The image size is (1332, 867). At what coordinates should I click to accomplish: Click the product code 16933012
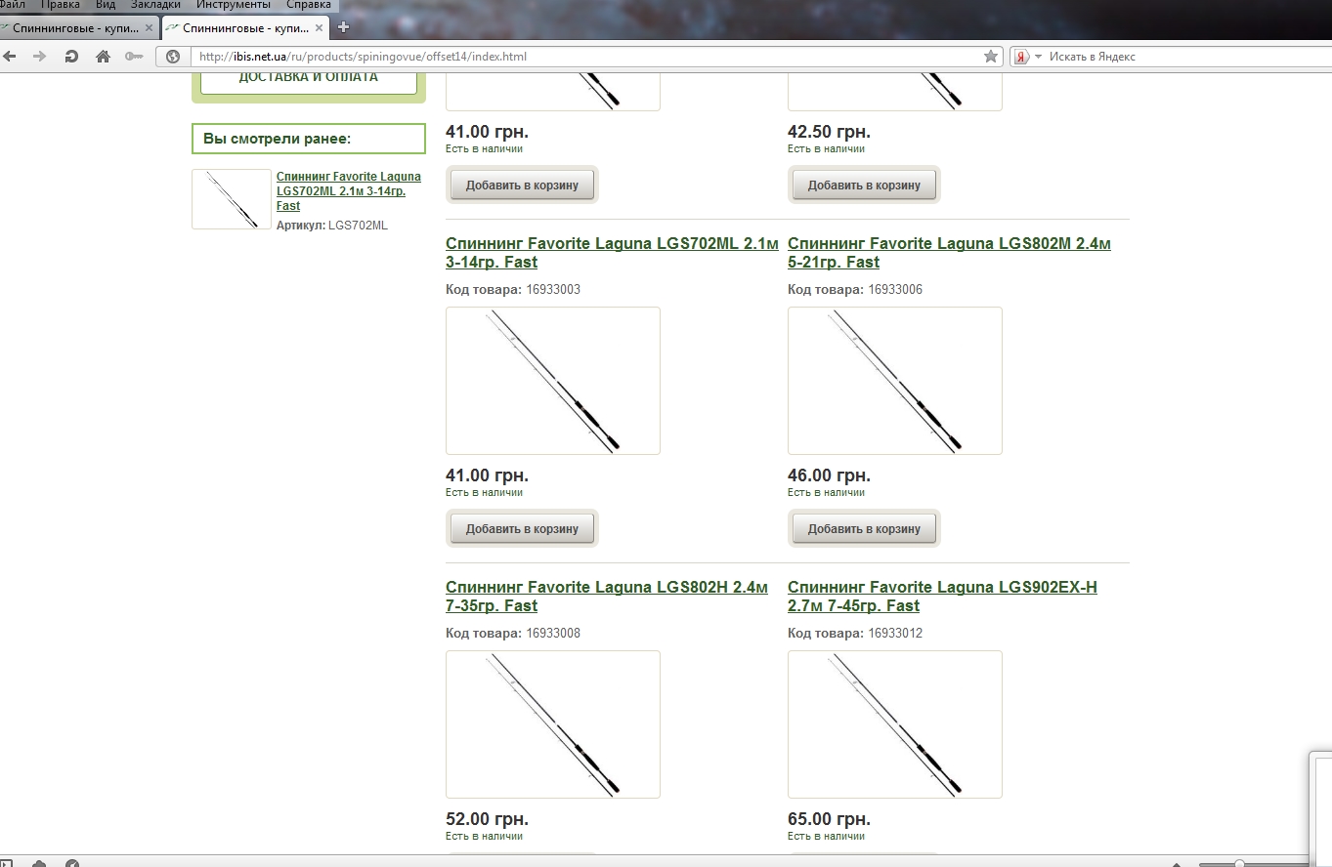click(895, 634)
